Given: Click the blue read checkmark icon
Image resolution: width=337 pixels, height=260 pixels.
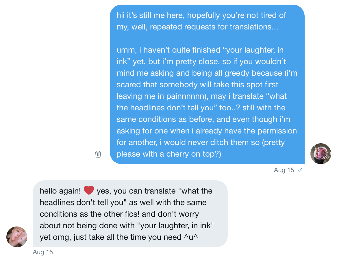Looking at the screenshot, I should click(300, 170).
